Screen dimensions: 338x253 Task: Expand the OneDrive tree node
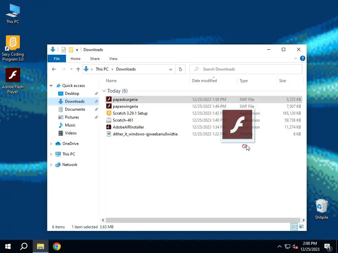coord(51,144)
